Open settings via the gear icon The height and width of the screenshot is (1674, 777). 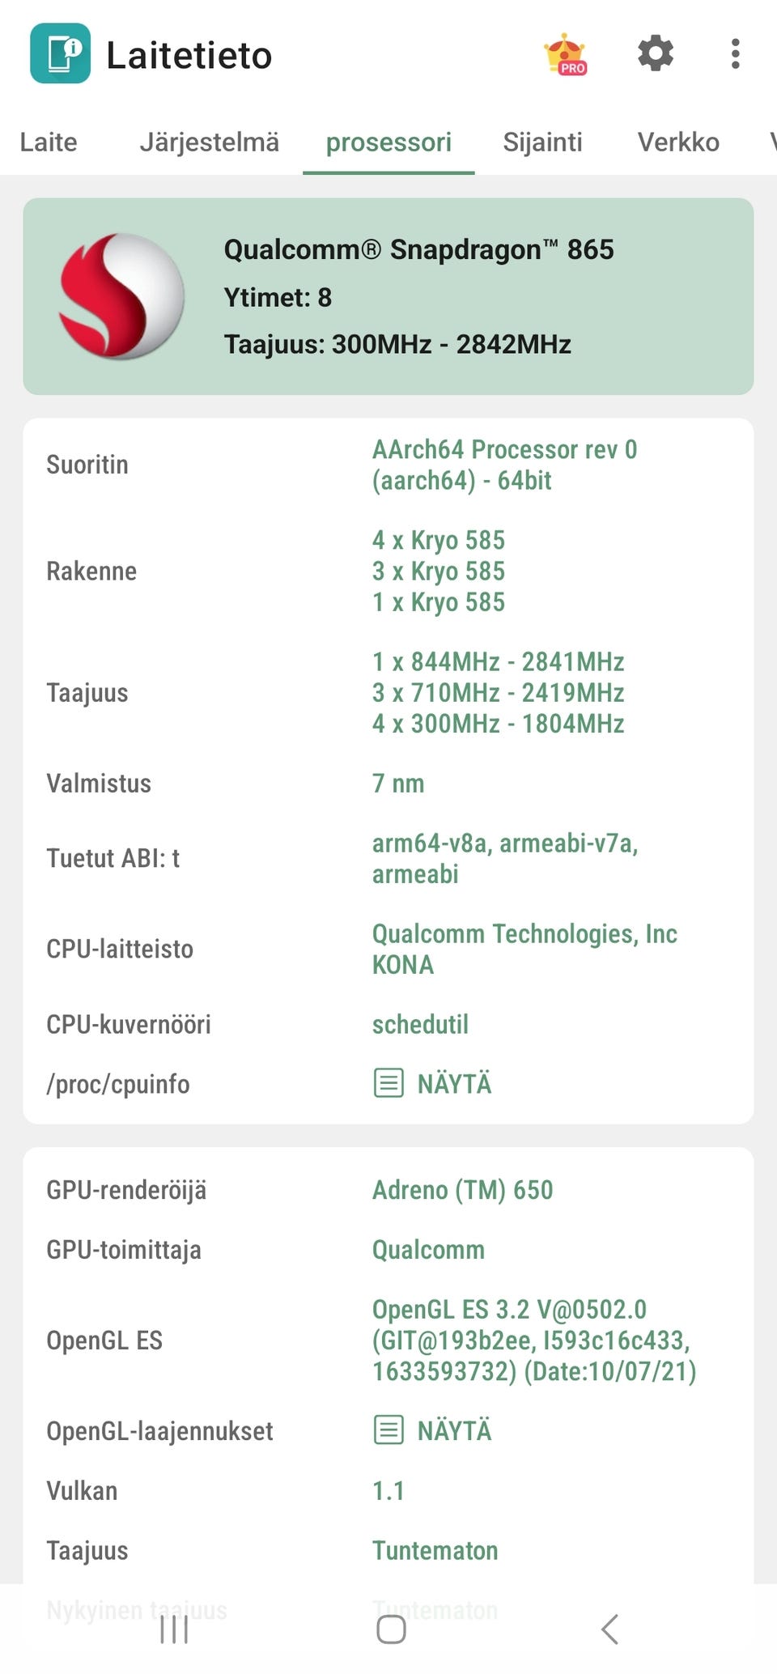(x=655, y=54)
